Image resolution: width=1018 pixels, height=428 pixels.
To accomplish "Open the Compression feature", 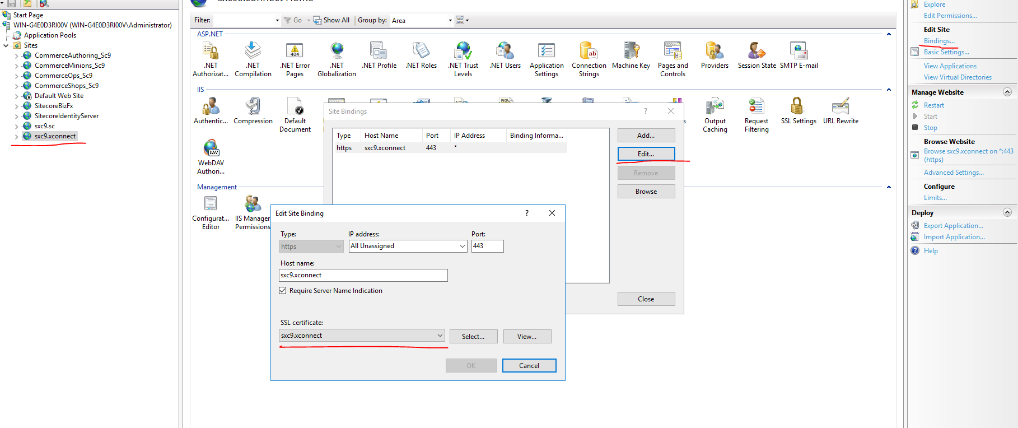I will [253, 111].
